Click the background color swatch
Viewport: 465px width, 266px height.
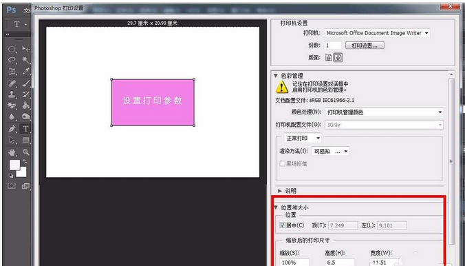[22, 172]
